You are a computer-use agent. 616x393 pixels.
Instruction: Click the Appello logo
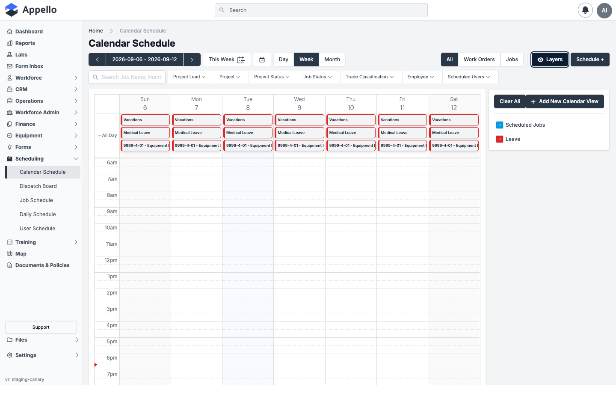point(31,10)
